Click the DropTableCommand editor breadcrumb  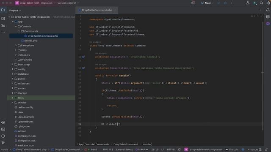point(126,144)
